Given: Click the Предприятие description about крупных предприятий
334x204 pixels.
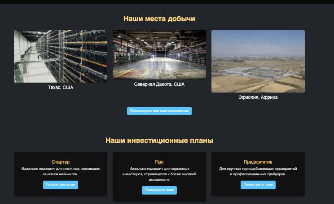Looking at the screenshot, I should click(x=258, y=171).
